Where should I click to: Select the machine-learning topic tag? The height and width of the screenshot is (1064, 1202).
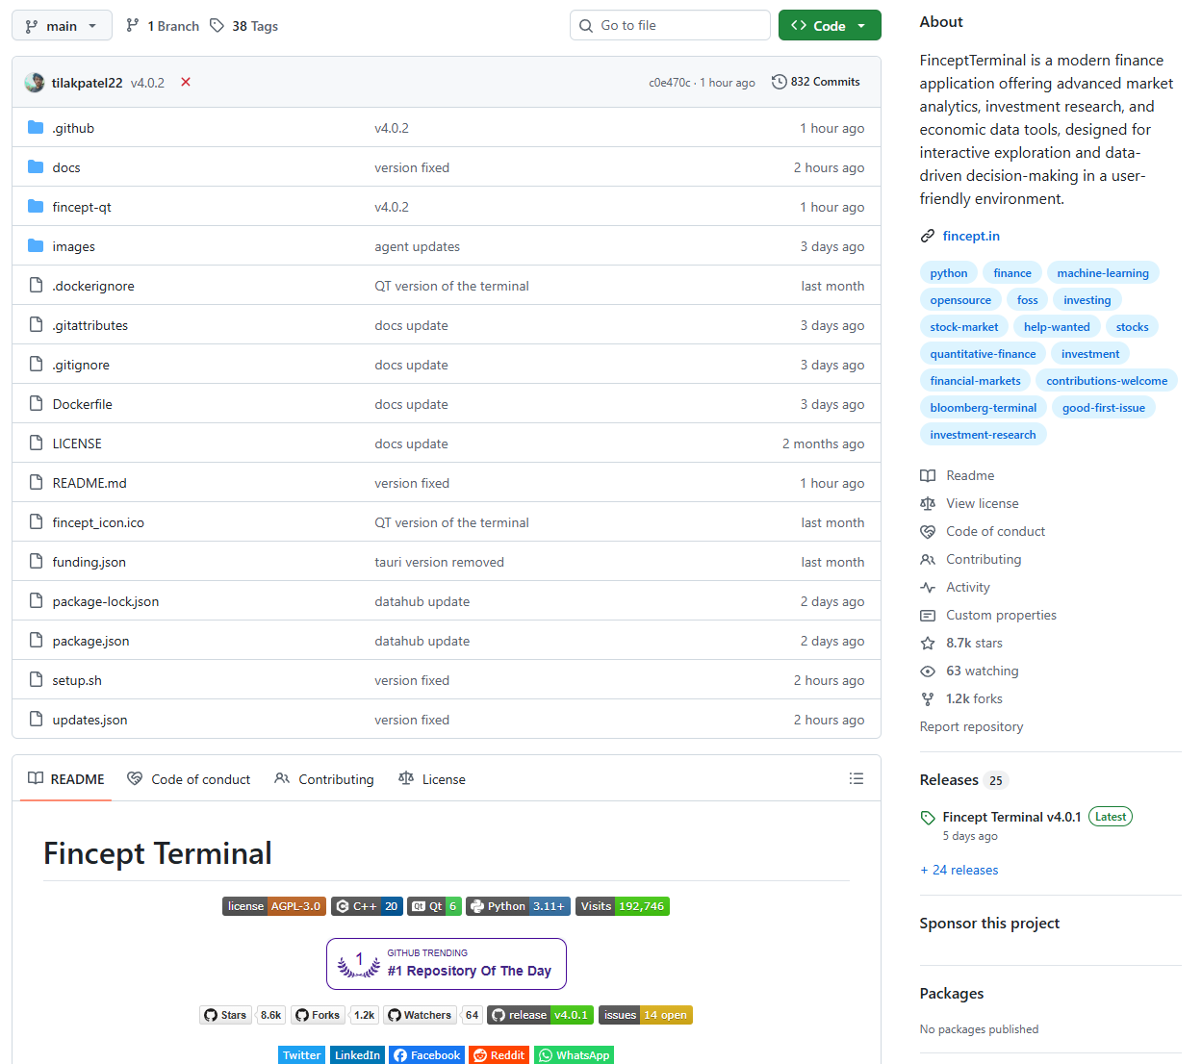point(1103,273)
